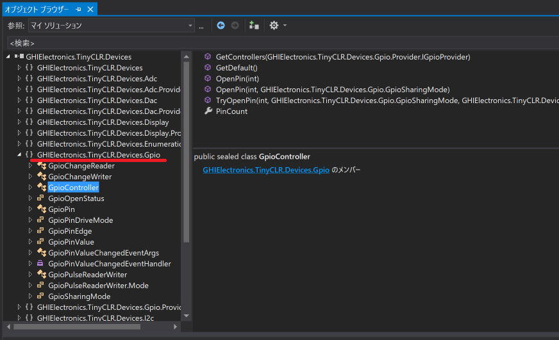Click the horizontal scroll right arrow
Screen dimensions: 559x340
point(175,327)
